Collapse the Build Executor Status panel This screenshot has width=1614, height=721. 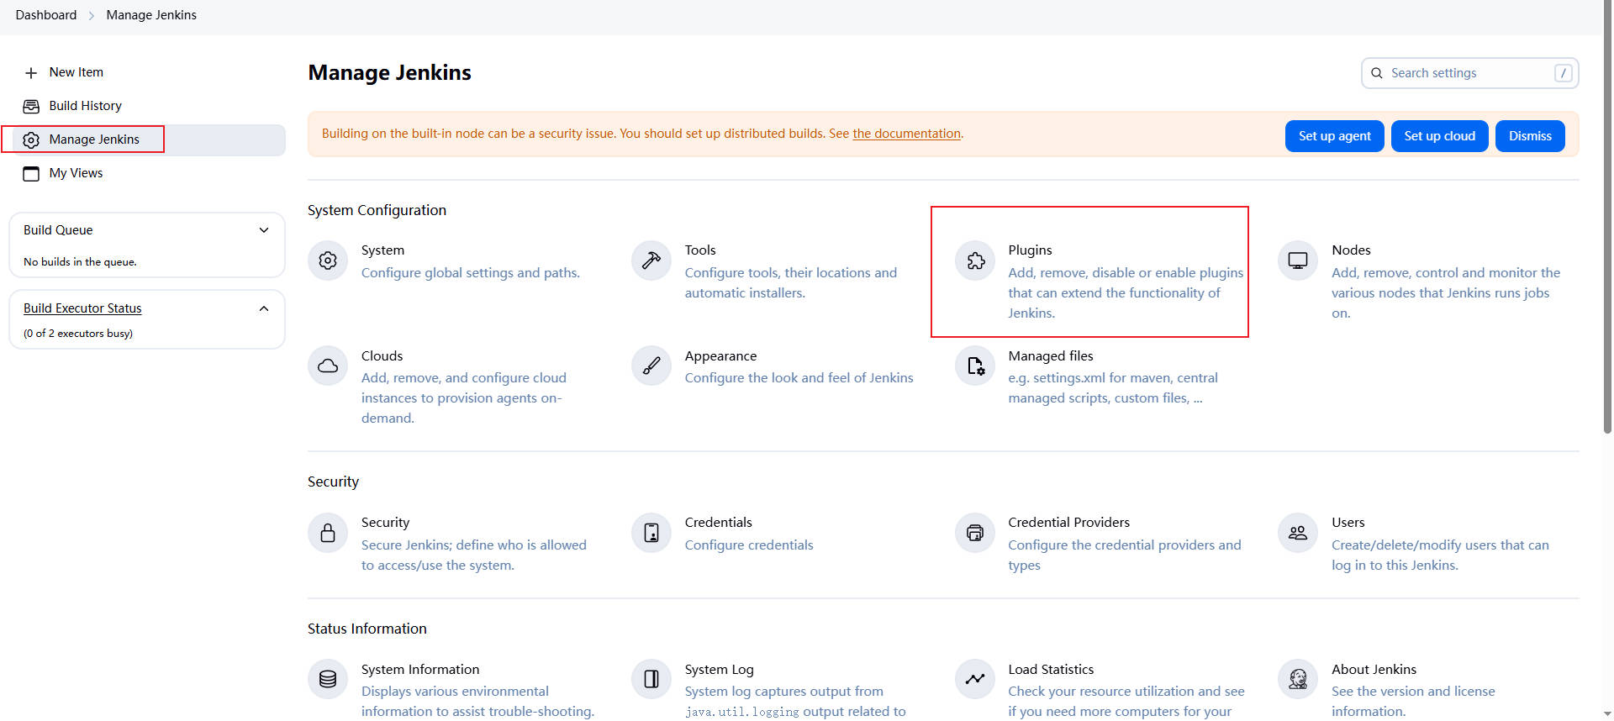click(x=264, y=308)
